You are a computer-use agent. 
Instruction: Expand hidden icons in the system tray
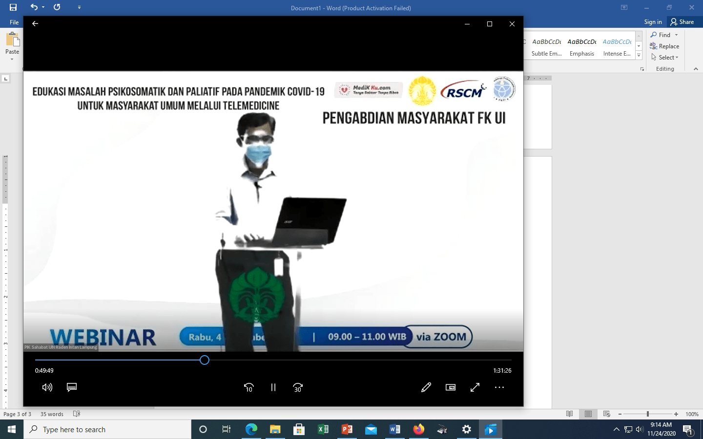click(616, 430)
